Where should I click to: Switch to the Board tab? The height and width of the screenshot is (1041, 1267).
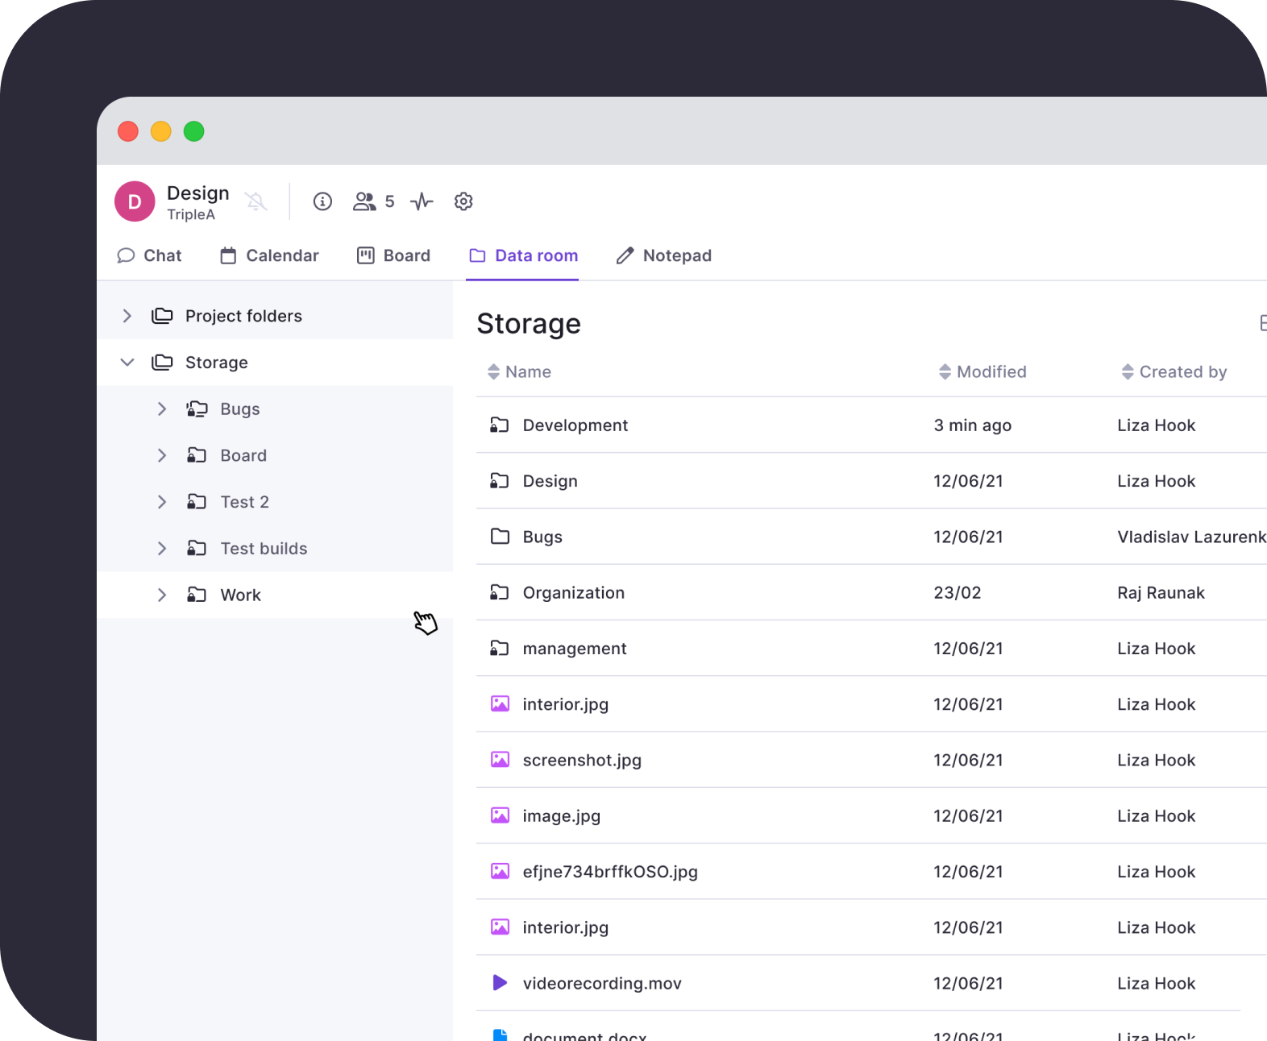point(393,255)
